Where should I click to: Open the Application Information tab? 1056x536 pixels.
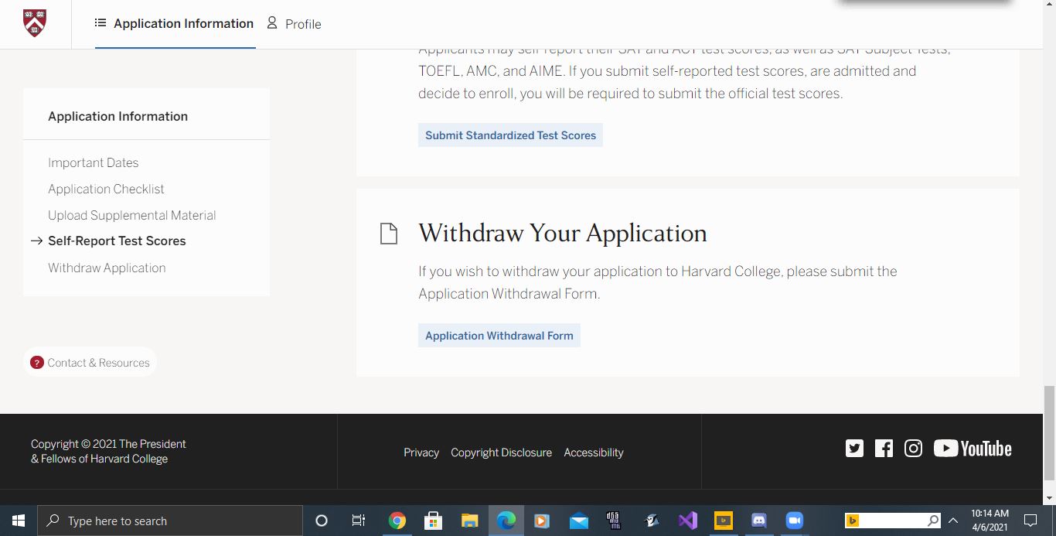(175, 24)
